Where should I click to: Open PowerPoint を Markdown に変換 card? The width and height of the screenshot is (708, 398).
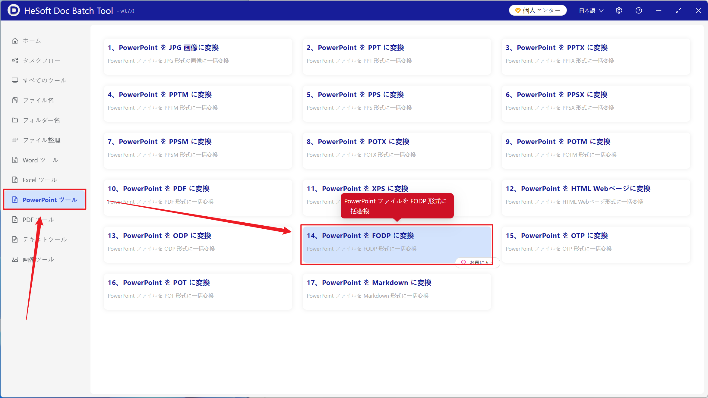[397, 292]
